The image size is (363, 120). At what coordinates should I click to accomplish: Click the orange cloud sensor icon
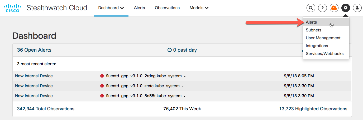[x=334, y=8]
